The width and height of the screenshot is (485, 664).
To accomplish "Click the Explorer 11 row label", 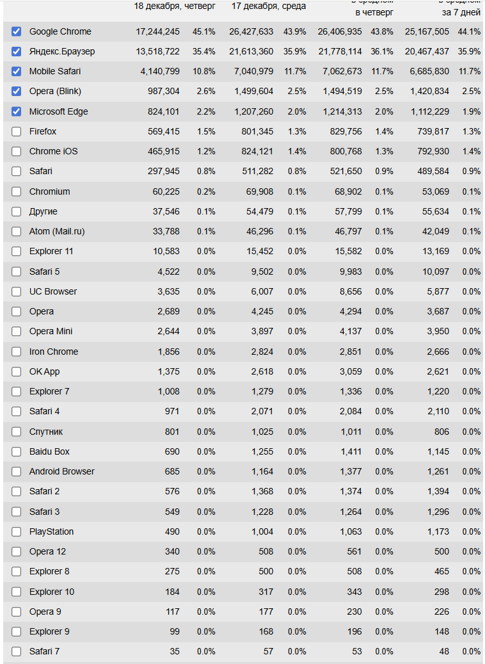I will coord(51,251).
